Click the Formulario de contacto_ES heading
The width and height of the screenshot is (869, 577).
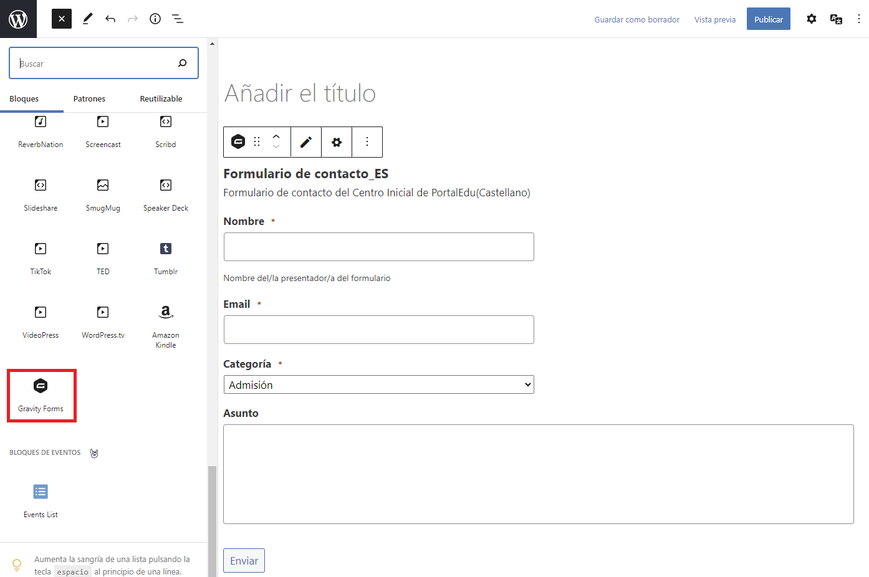tap(306, 174)
